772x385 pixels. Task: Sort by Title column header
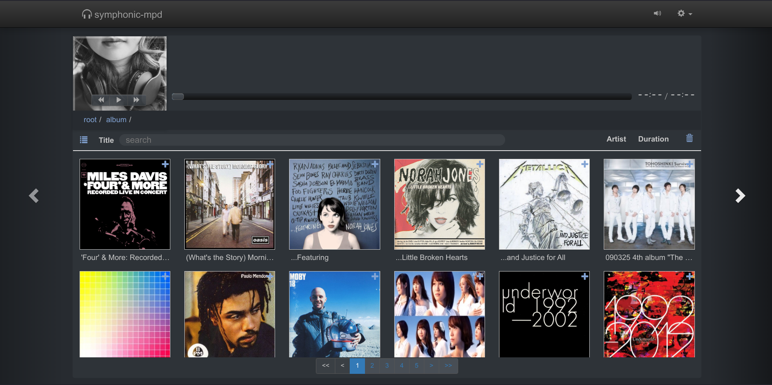point(106,140)
